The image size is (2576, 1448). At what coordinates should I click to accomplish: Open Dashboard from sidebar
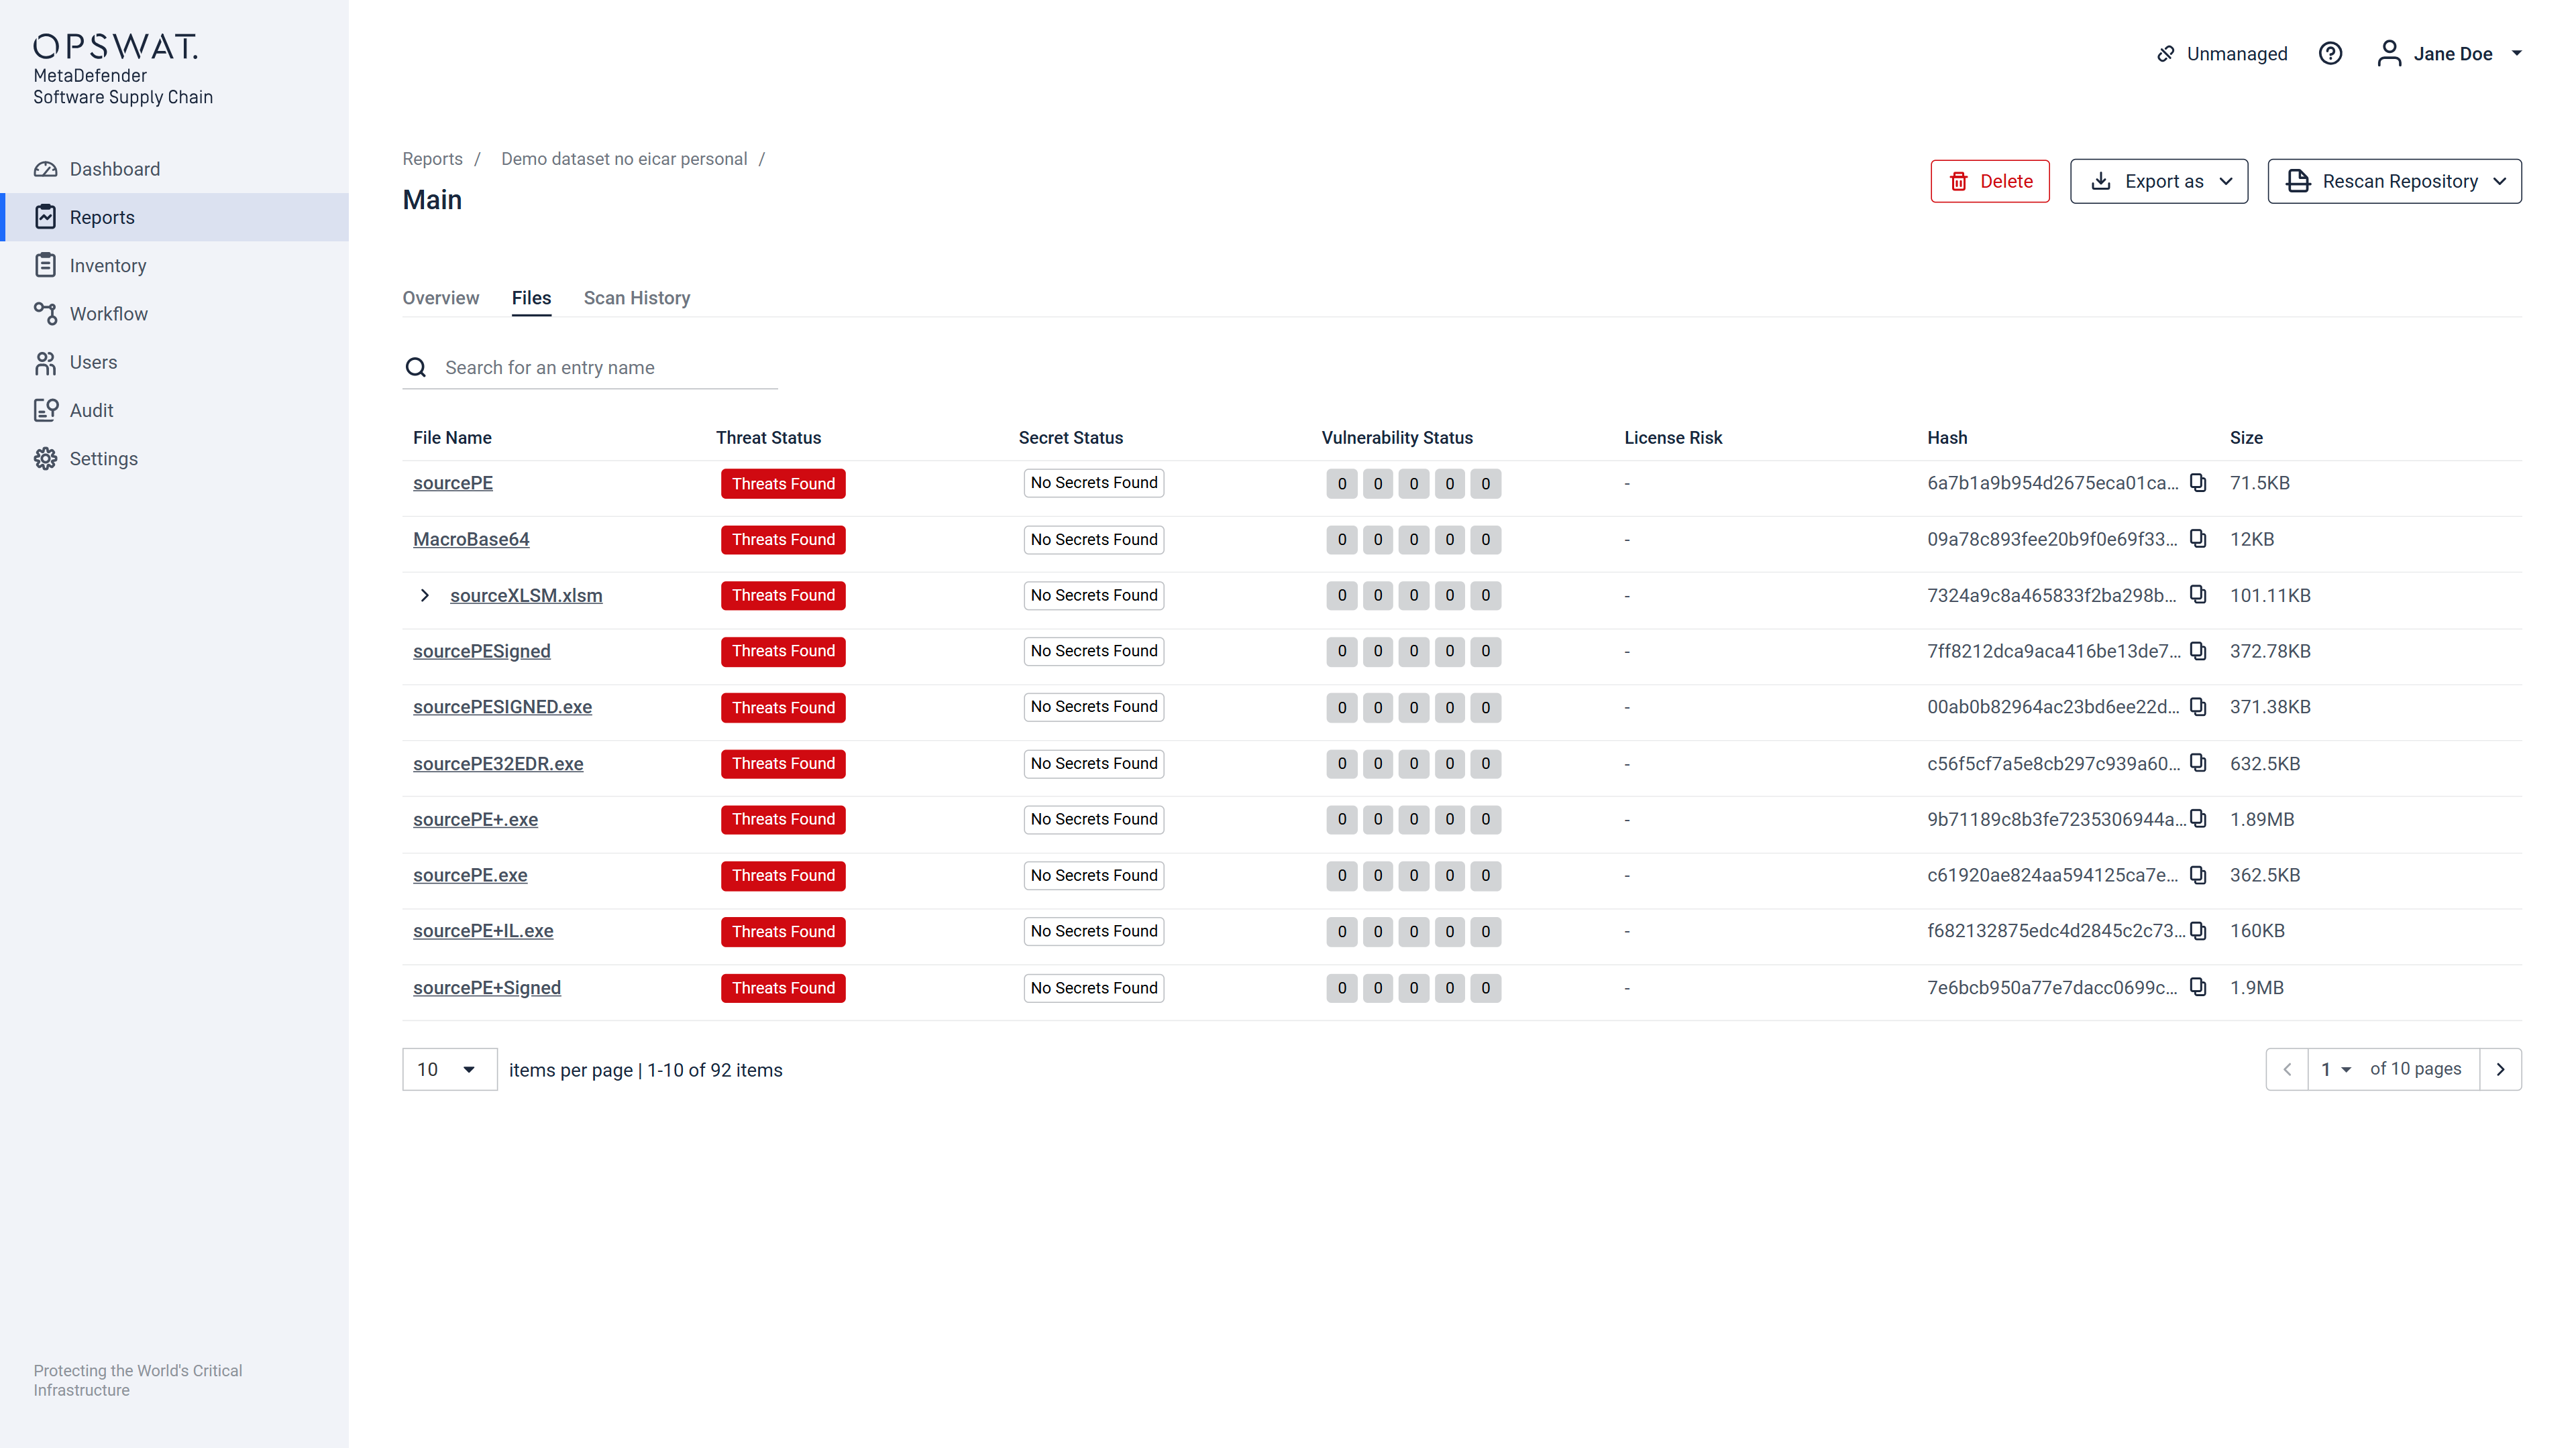pos(114,169)
